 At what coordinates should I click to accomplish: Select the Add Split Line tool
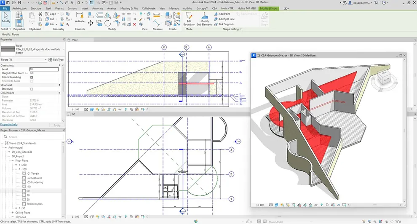[x=224, y=19]
